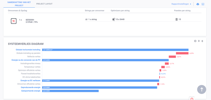Click the print report icon

coord(198,4)
